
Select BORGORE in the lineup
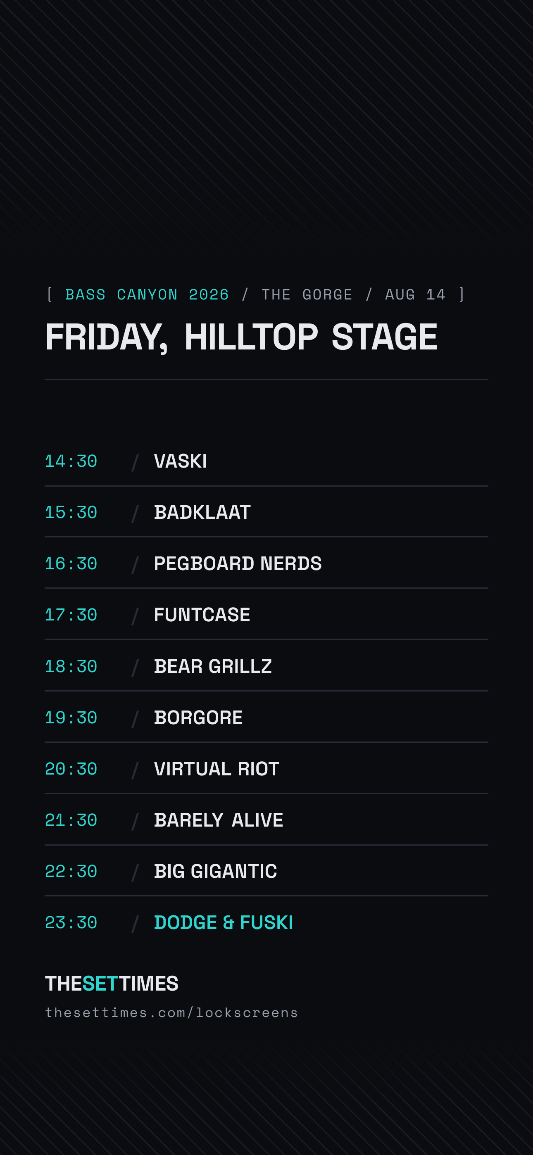coord(198,718)
